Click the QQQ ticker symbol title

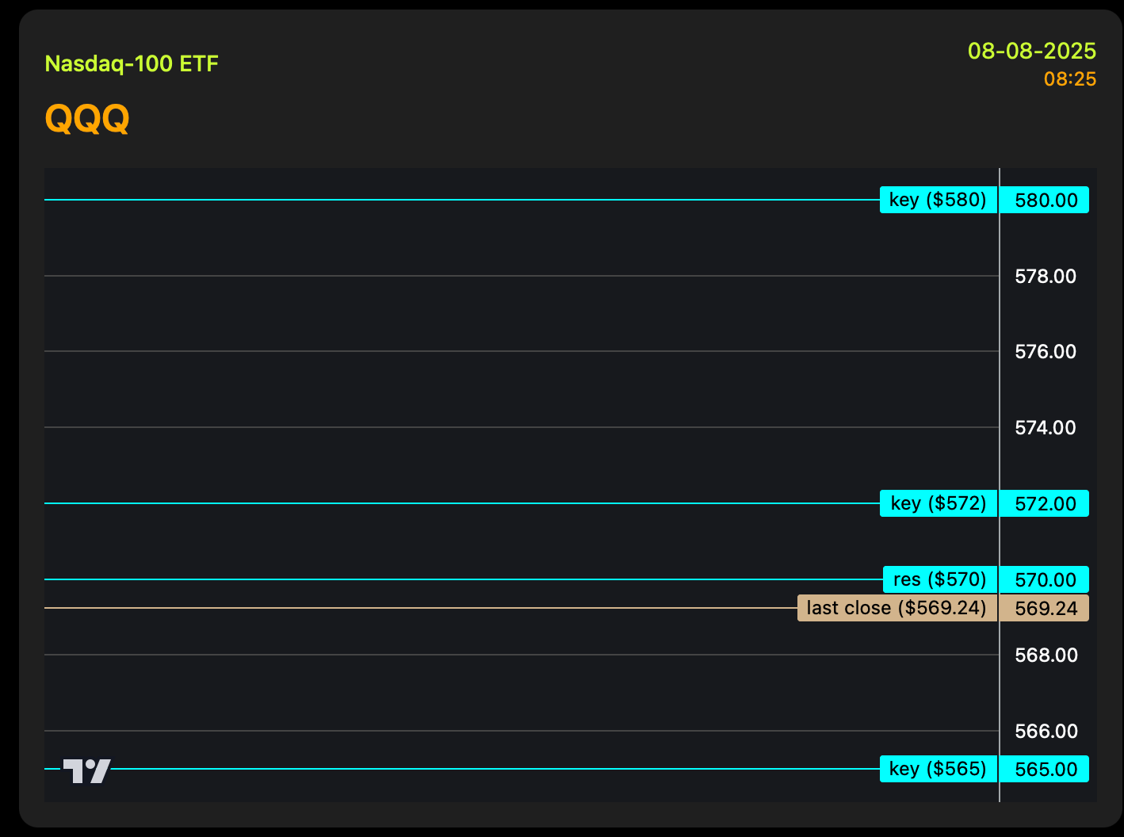pyautogui.click(x=87, y=119)
